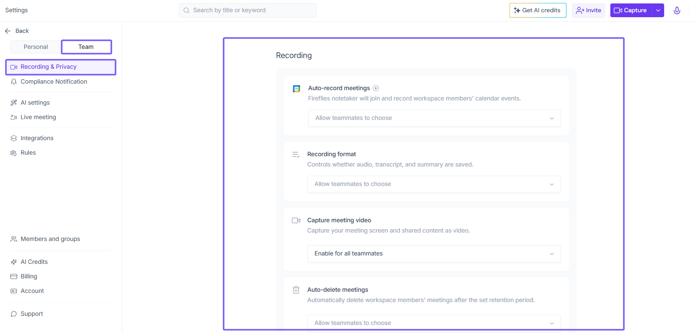The width and height of the screenshot is (697, 333).
Task: Expand the Capture button arrow menu
Action: [x=658, y=10]
